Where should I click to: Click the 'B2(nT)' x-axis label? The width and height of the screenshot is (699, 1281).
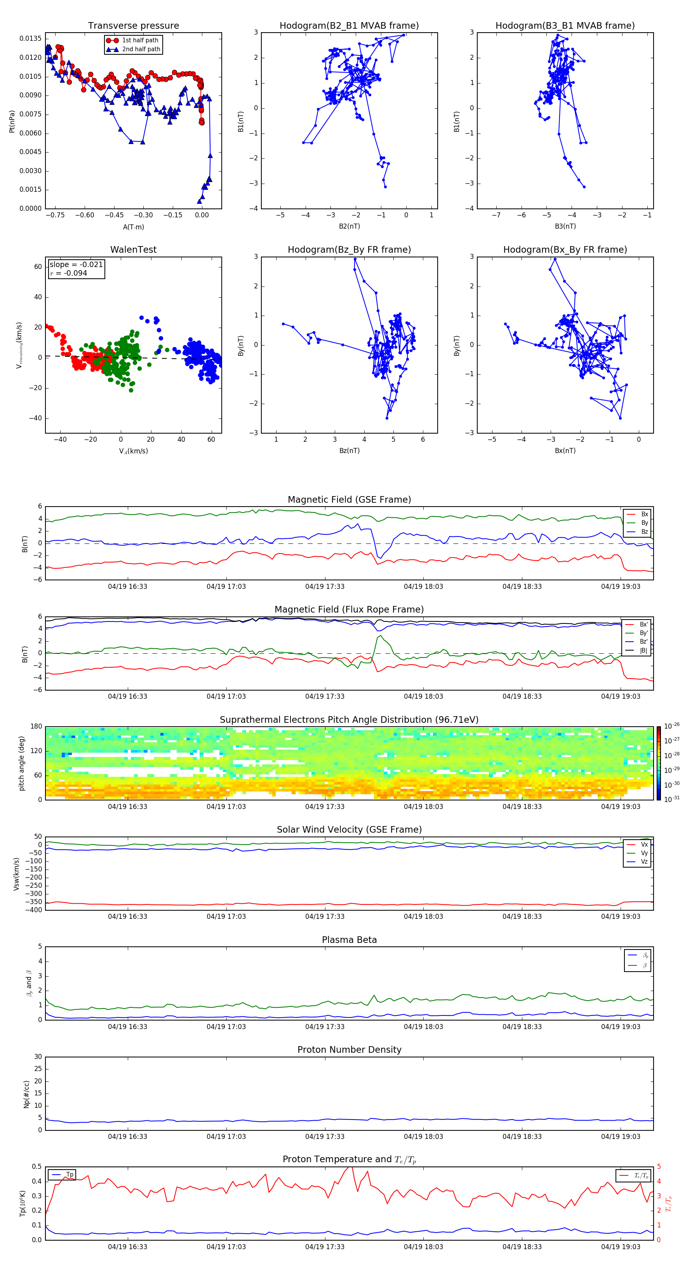click(x=349, y=226)
